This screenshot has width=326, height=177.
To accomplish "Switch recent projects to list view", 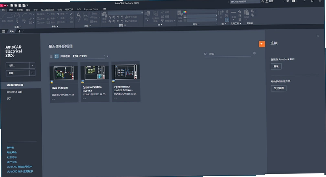I will click(x=51, y=56).
